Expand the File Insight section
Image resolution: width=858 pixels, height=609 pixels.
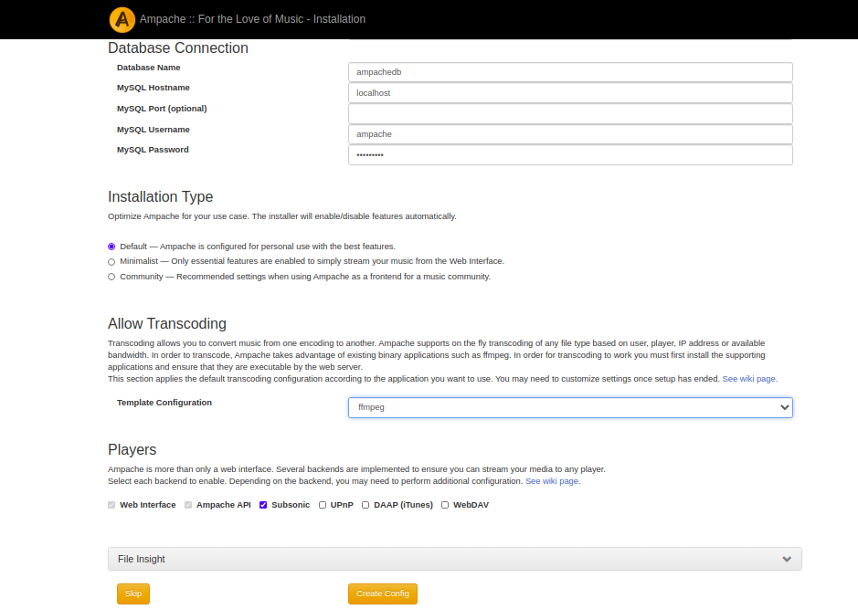coord(455,560)
